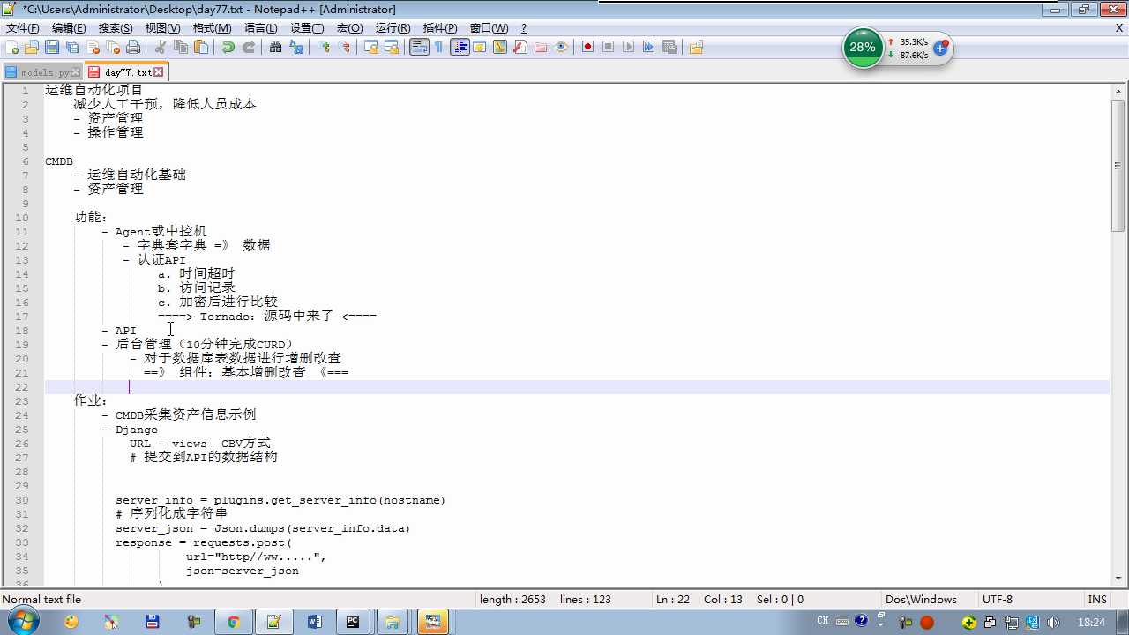Open Chrome from taskbar

[x=233, y=622]
